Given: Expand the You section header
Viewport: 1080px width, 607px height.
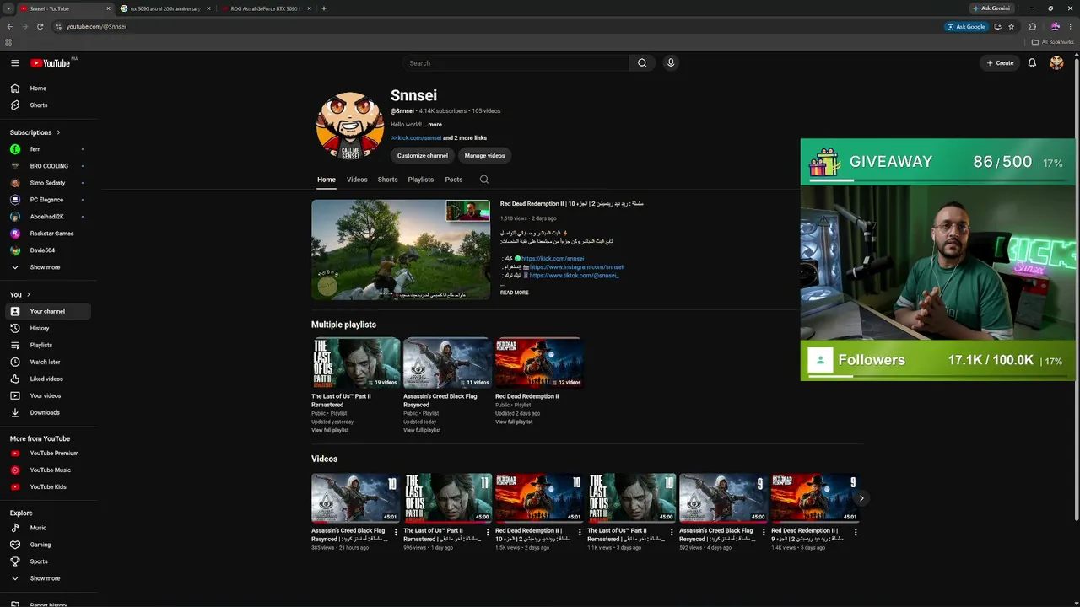Looking at the screenshot, I should (x=19, y=295).
